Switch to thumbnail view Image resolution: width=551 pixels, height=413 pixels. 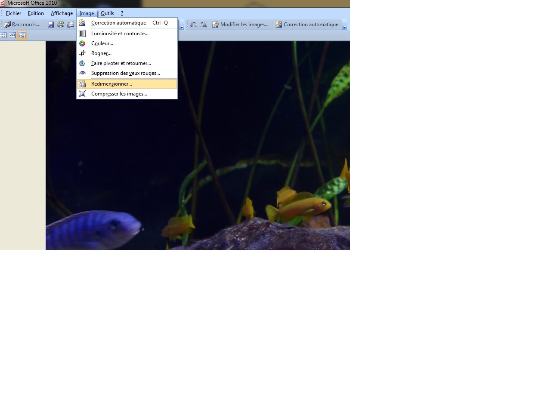[3, 35]
